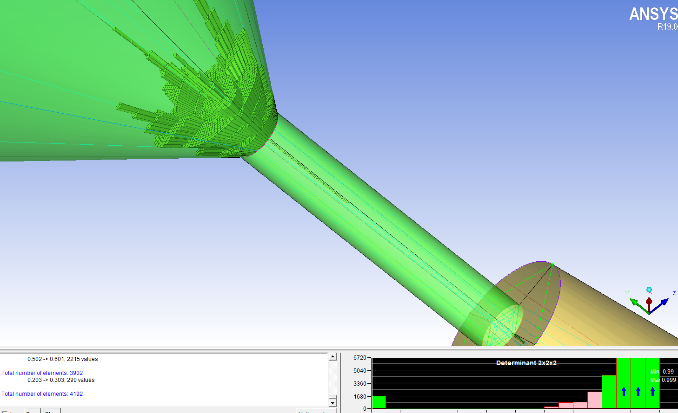Click the Clear button below the log

click(52, 411)
